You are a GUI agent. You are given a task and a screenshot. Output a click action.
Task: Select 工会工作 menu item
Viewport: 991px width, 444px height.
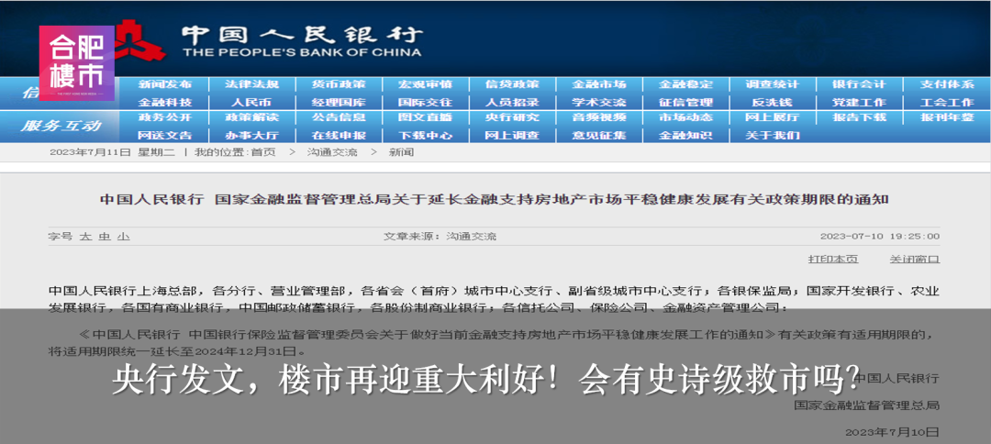[947, 103]
